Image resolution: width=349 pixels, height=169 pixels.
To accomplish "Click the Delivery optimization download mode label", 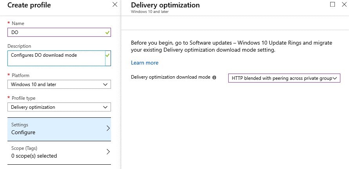I will [x=171, y=77].
